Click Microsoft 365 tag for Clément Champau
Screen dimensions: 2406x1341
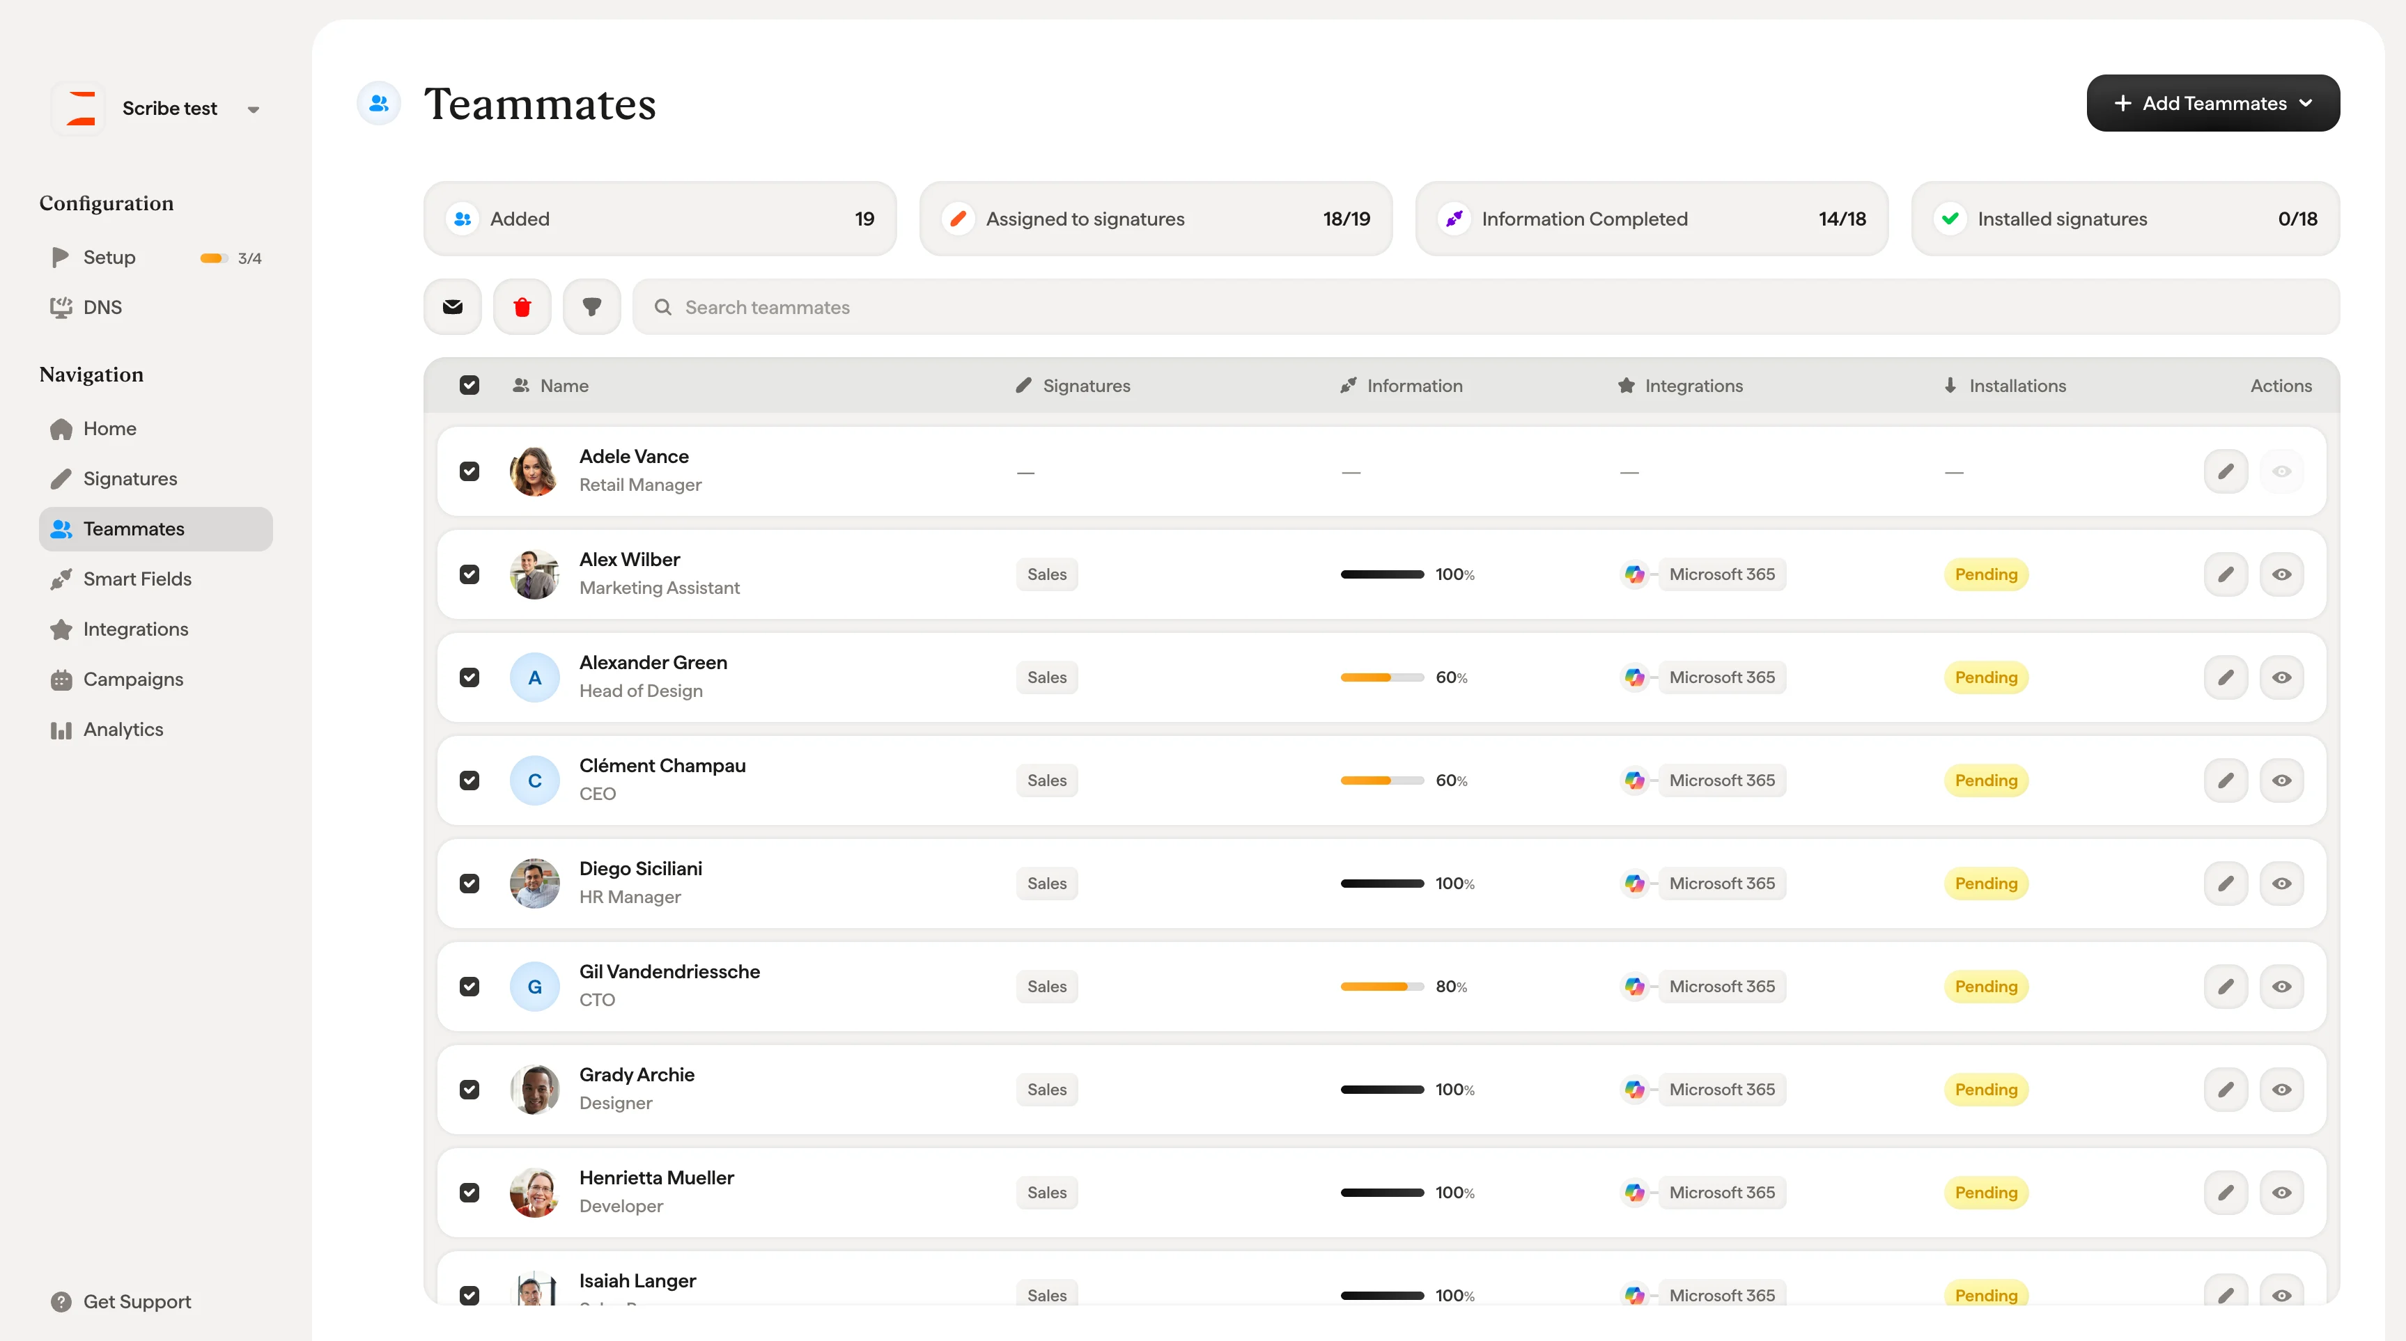coord(1721,781)
